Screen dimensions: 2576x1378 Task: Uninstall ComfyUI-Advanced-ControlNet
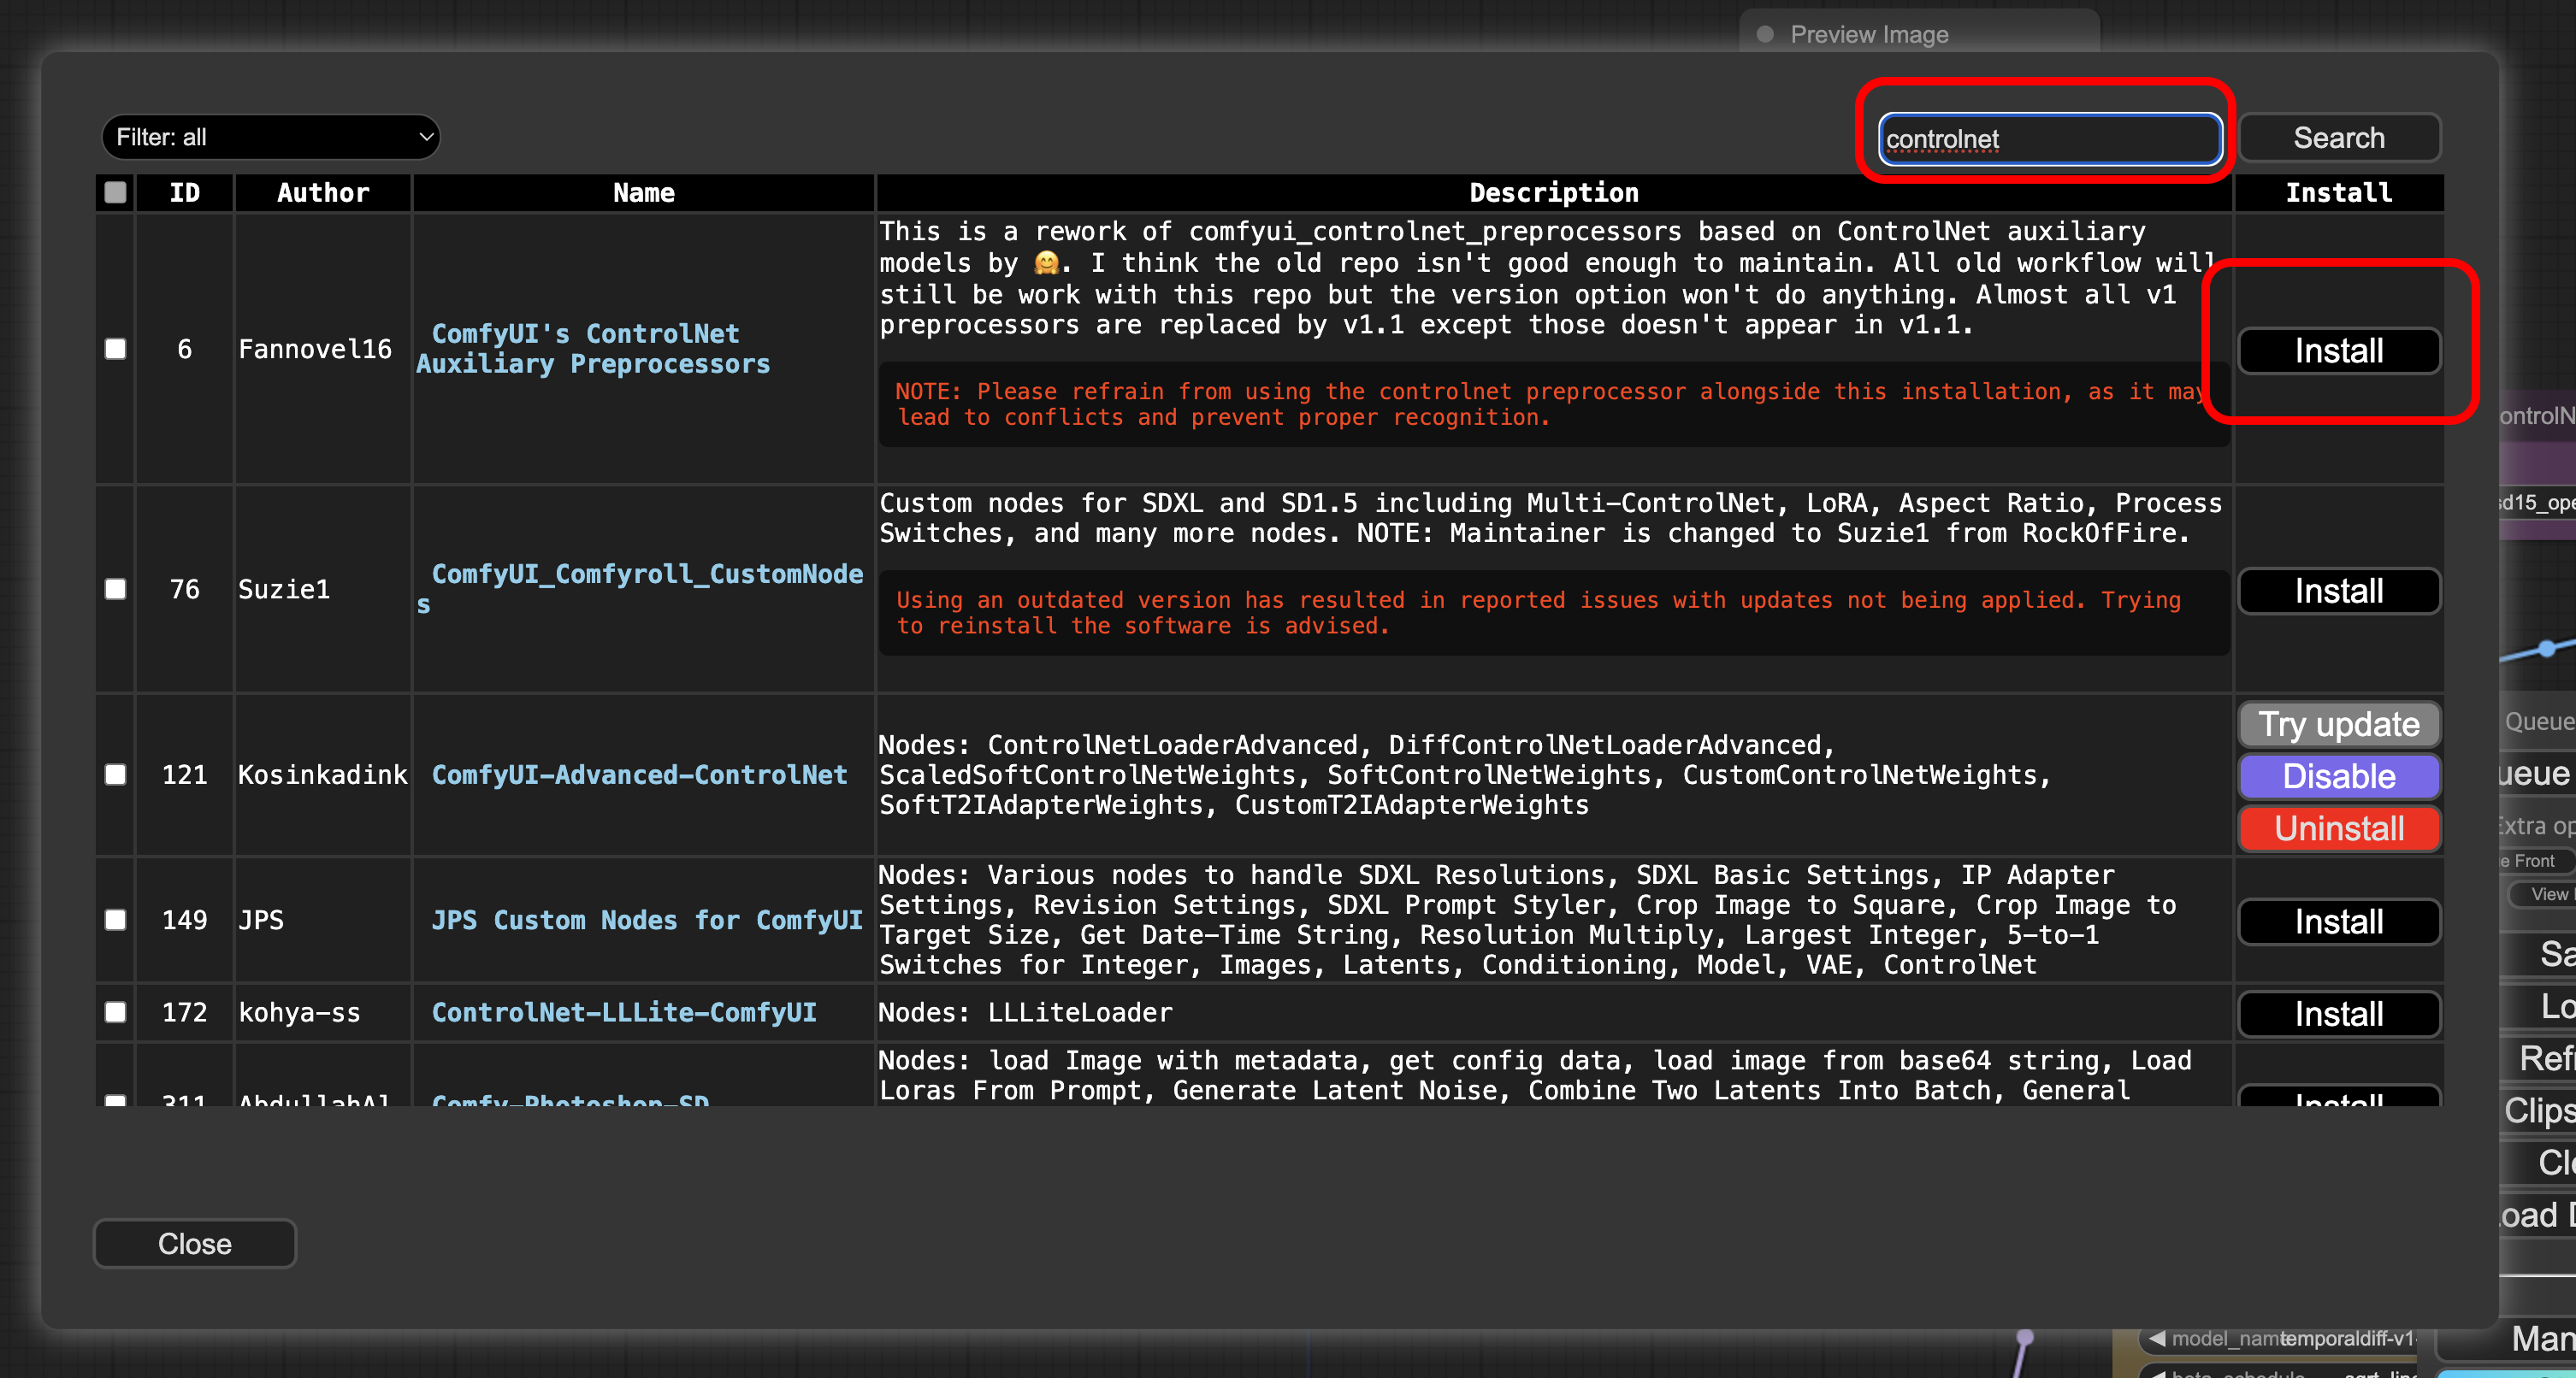(2338, 828)
